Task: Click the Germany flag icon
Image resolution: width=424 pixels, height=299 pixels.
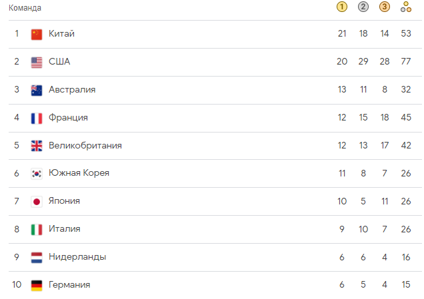Action: tap(37, 286)
